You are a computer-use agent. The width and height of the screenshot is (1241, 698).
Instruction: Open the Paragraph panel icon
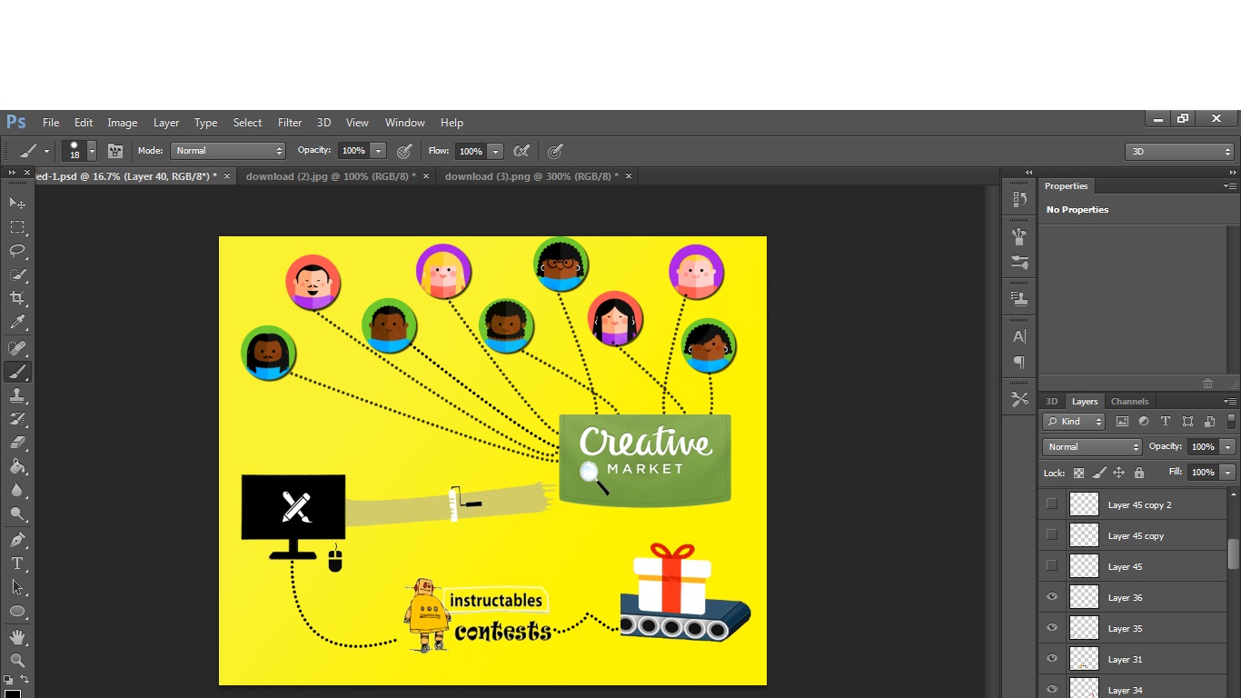(x=1019, y=363)
